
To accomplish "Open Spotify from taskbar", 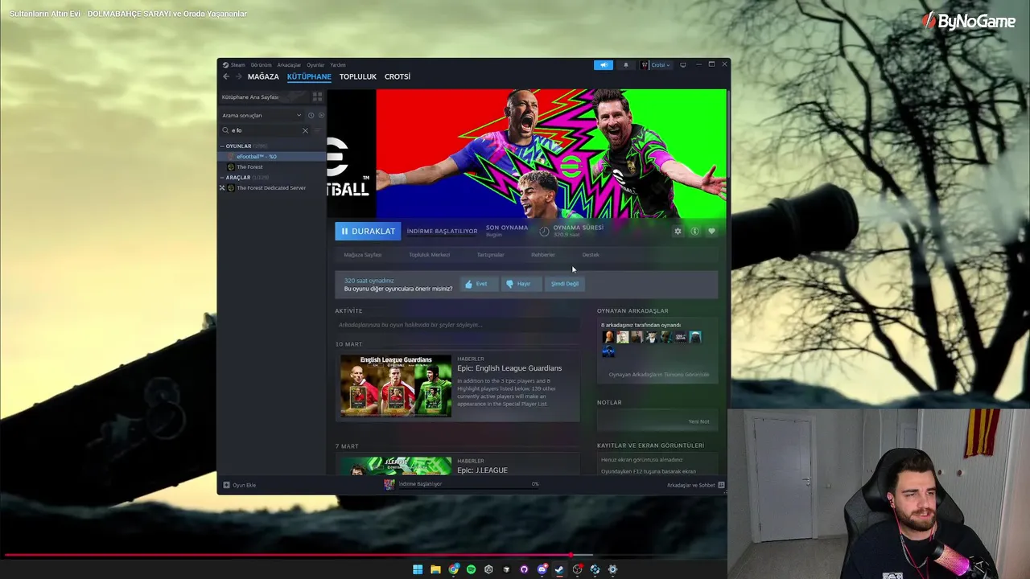I will point(472,569).
